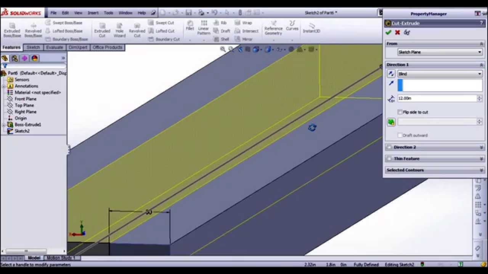Select the Revolved Cut tool

point(137,30)
